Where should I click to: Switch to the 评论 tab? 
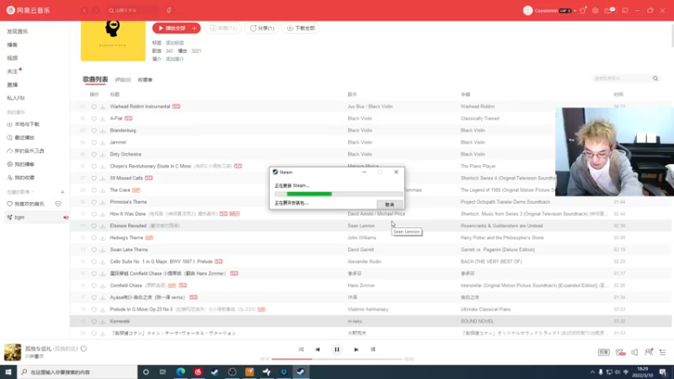(123, 80)
